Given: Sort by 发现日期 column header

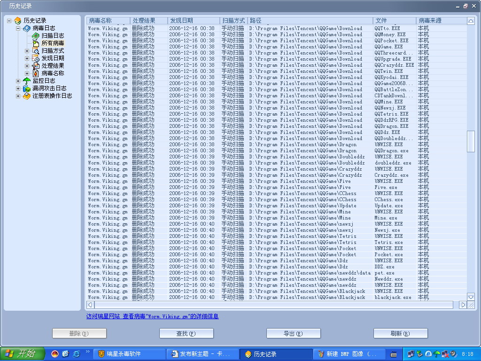Looking at the screenshot, I should pos(194,21).
